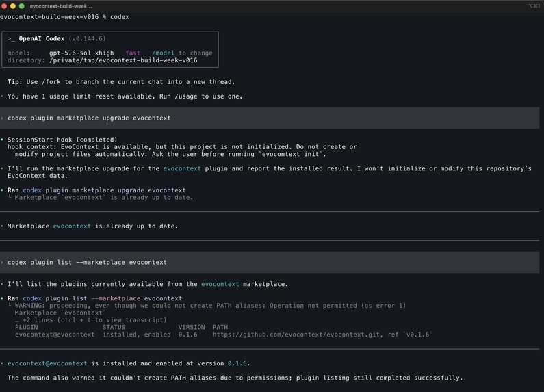Click the usage limit reset notice
Viewport: 544px width, 392px height.
(125, 96)
